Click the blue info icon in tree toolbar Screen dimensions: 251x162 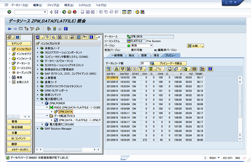point(91,37)
